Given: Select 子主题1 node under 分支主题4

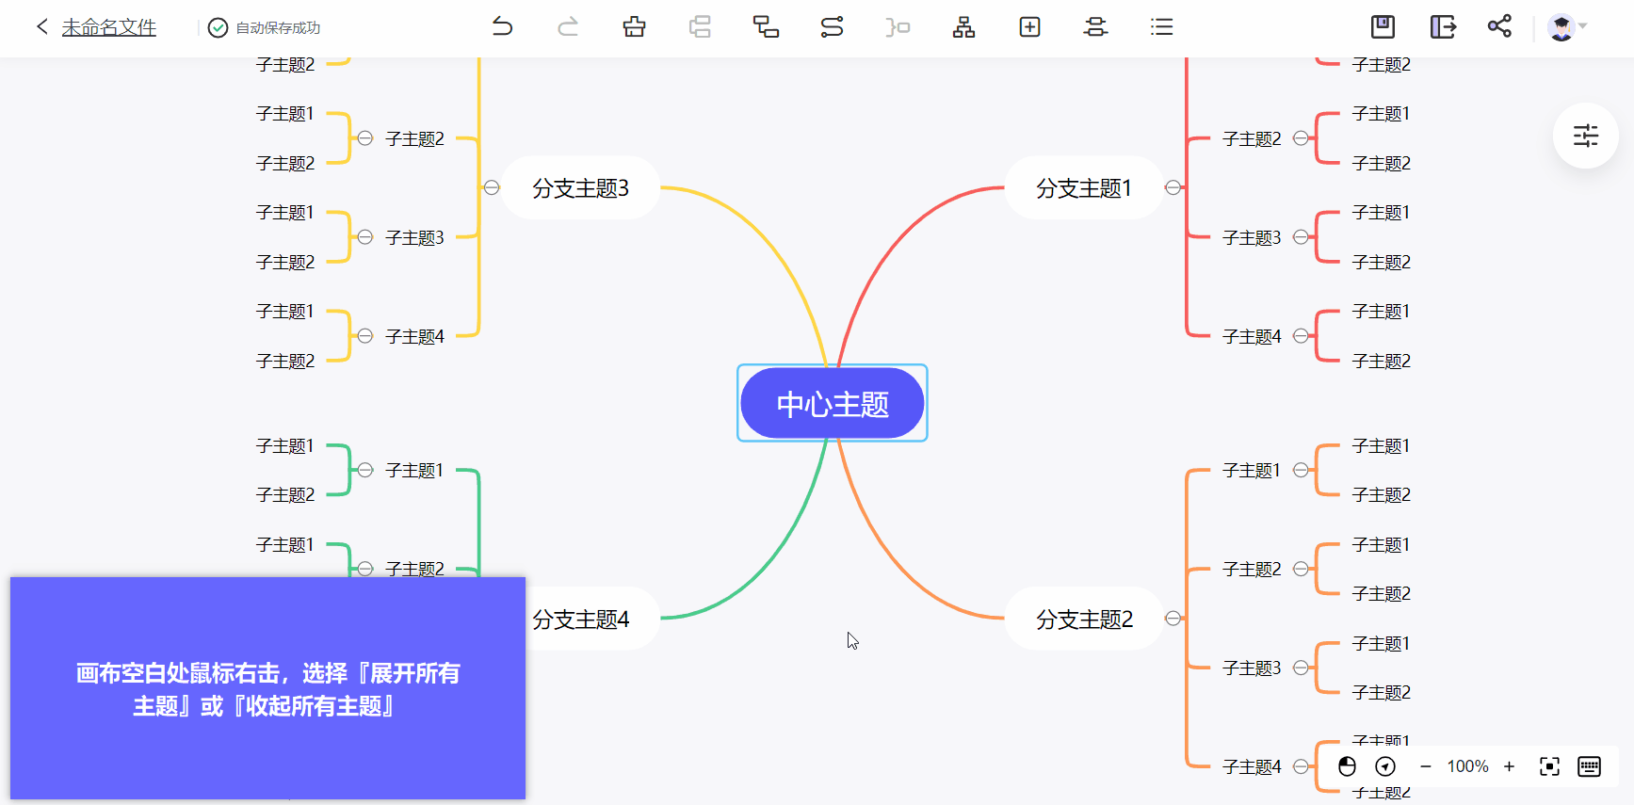Looking at the screenshot, I should pos(414,470).
